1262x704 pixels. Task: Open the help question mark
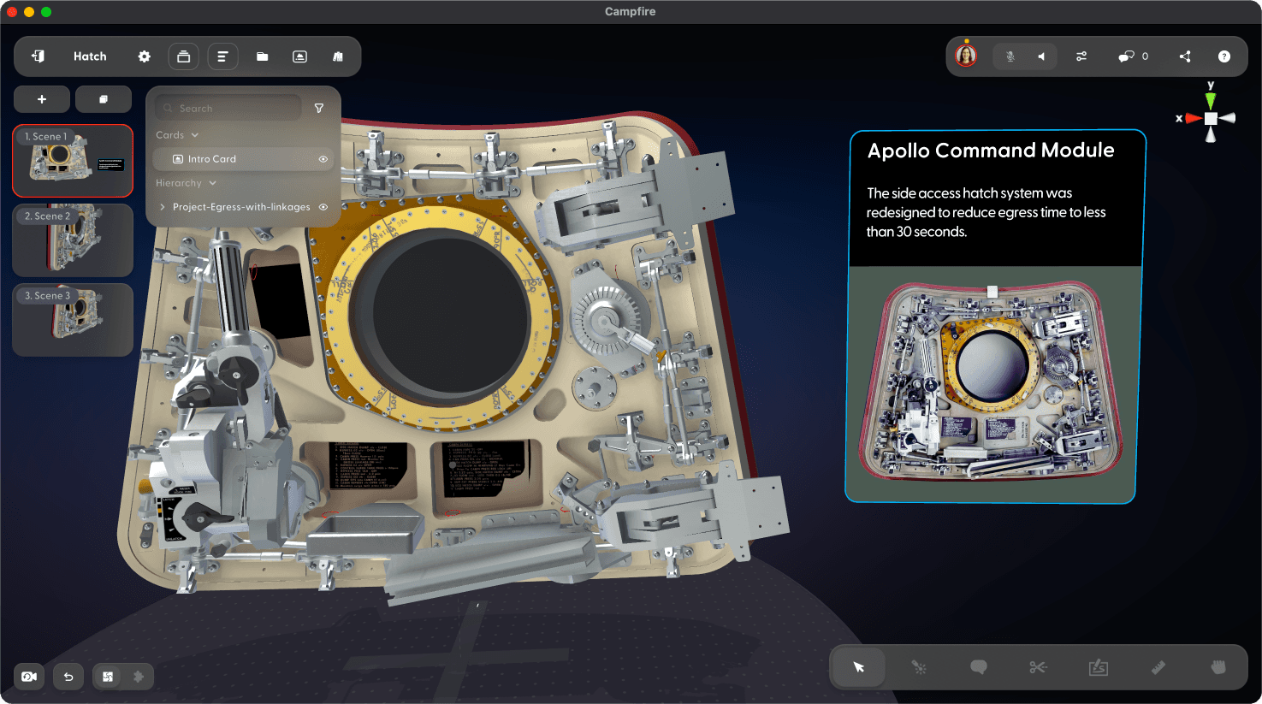1224,56
